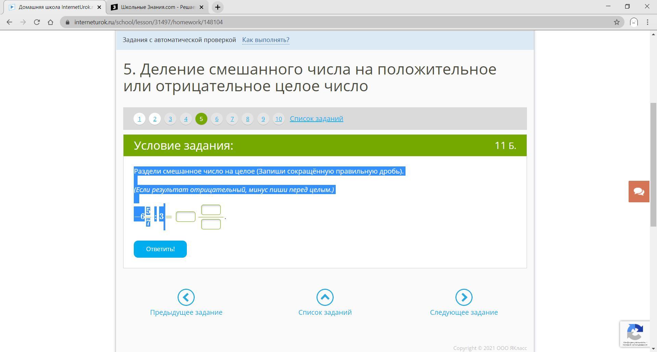
Task: Bookmark this page with the star icon
Action: pyautogui.click(x=617, y=22)
